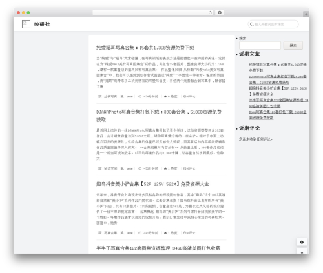
Task: Click 0评论 count under 纯爱猫耳 post
Action: click(191, 96)
